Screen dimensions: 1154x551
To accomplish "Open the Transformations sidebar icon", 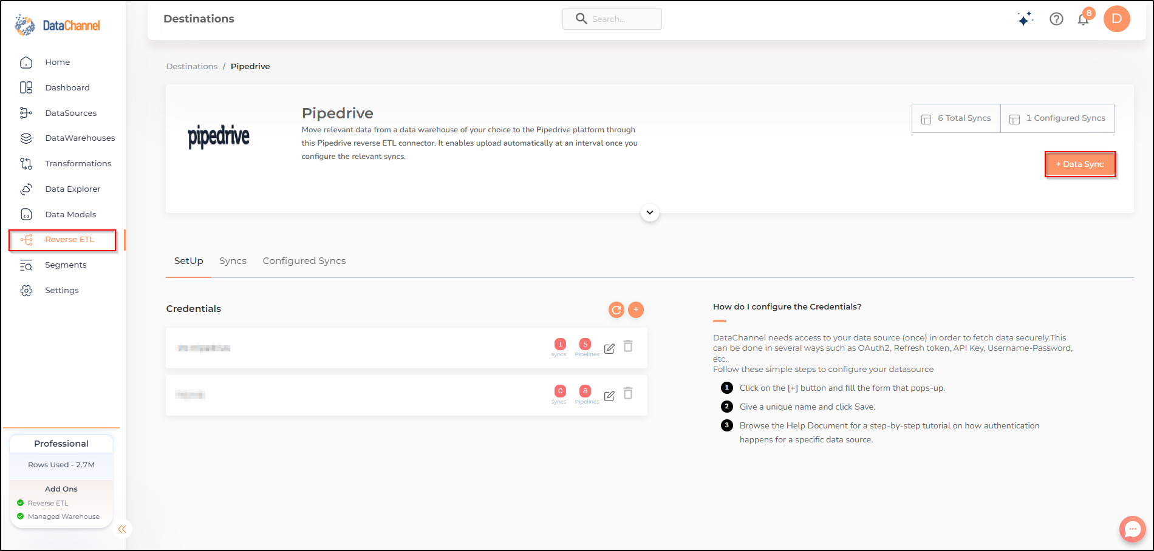I will 26,164.
